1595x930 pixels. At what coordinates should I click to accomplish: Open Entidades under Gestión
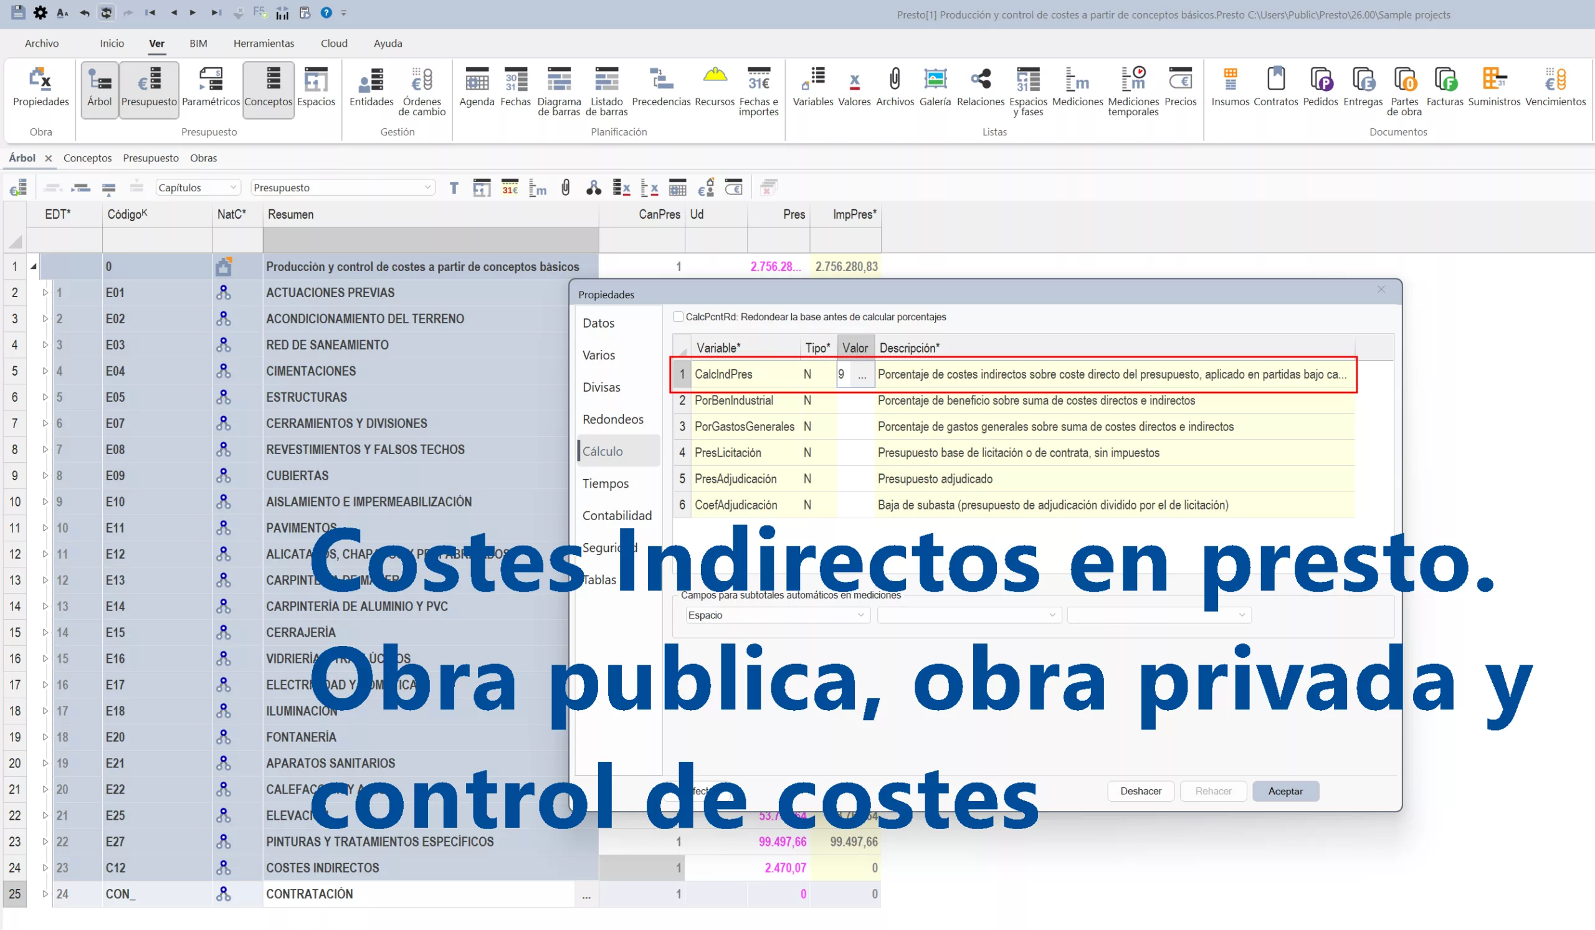click(371, 88)
